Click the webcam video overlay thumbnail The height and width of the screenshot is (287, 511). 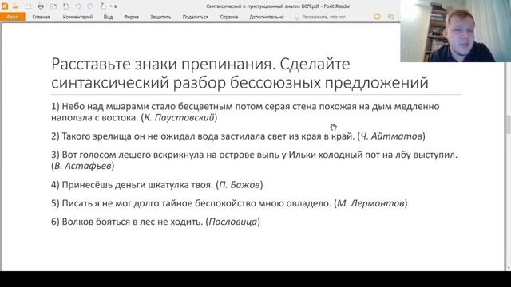click(456, 31)
